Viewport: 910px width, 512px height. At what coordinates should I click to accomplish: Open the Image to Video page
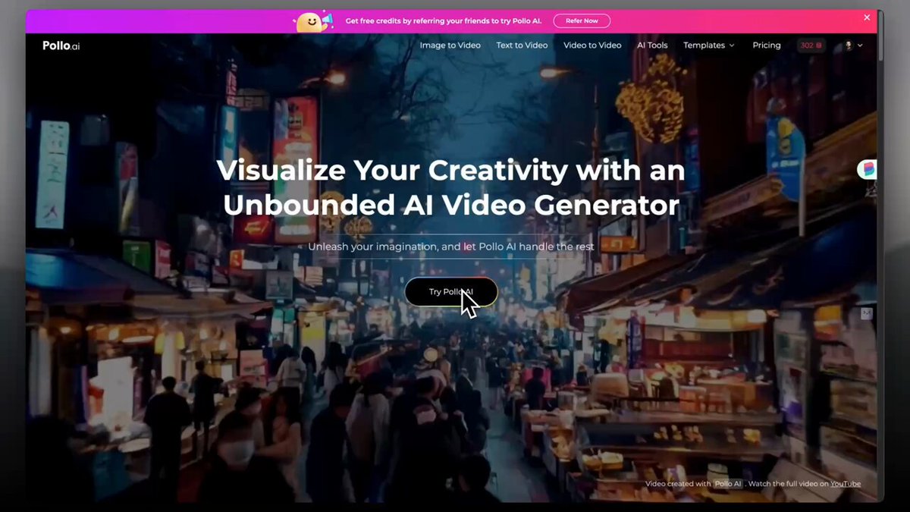pyautogui.click(x=450, y=46)
